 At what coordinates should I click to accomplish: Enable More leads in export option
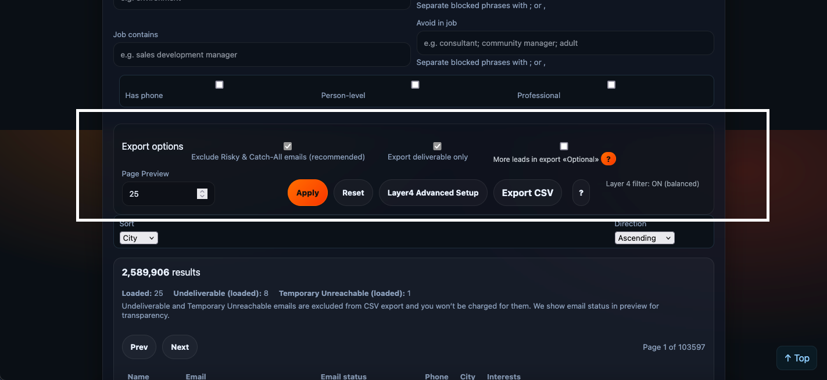tap(563, 146)
